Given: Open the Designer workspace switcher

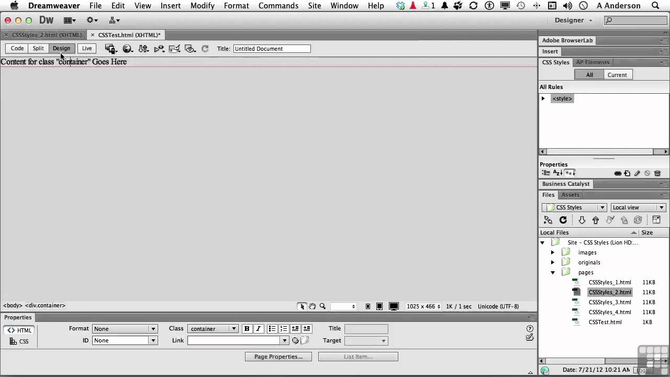Looking at the screenshot, I should click(x=573, y=20).
